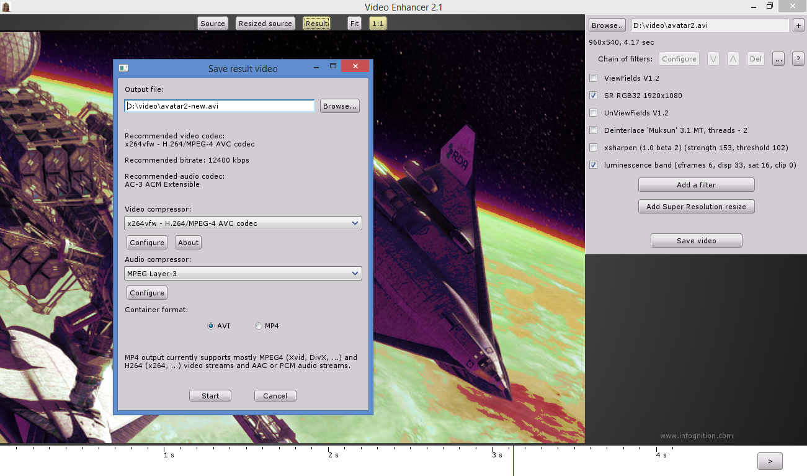This screenshot has height=476, width=807.
Task: Set preview zoom to Fit
Action: pyautogui.click(x=354, y=24)
